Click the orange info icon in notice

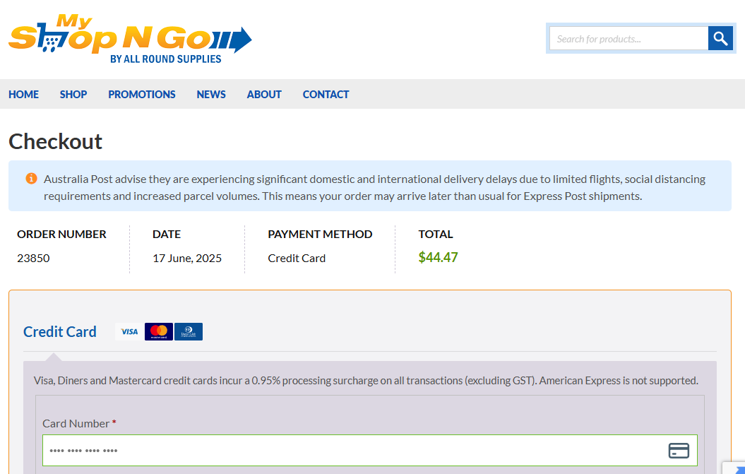[31, 179]
